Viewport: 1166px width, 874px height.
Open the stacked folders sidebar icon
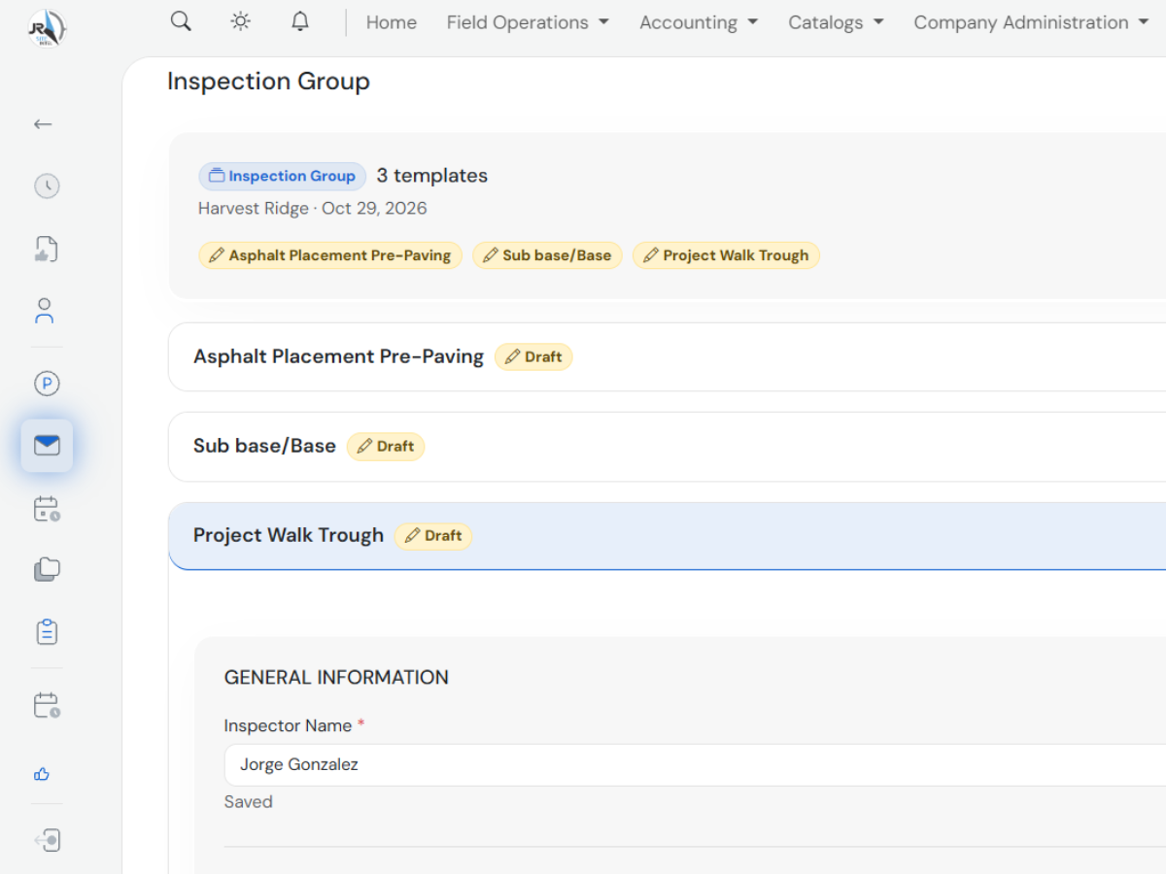pyautogui.click(x=47, y=570)
